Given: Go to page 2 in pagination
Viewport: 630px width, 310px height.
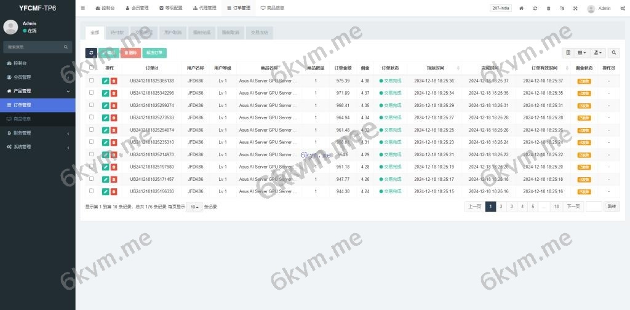Looking at the screenshot, I should [501, 207].
